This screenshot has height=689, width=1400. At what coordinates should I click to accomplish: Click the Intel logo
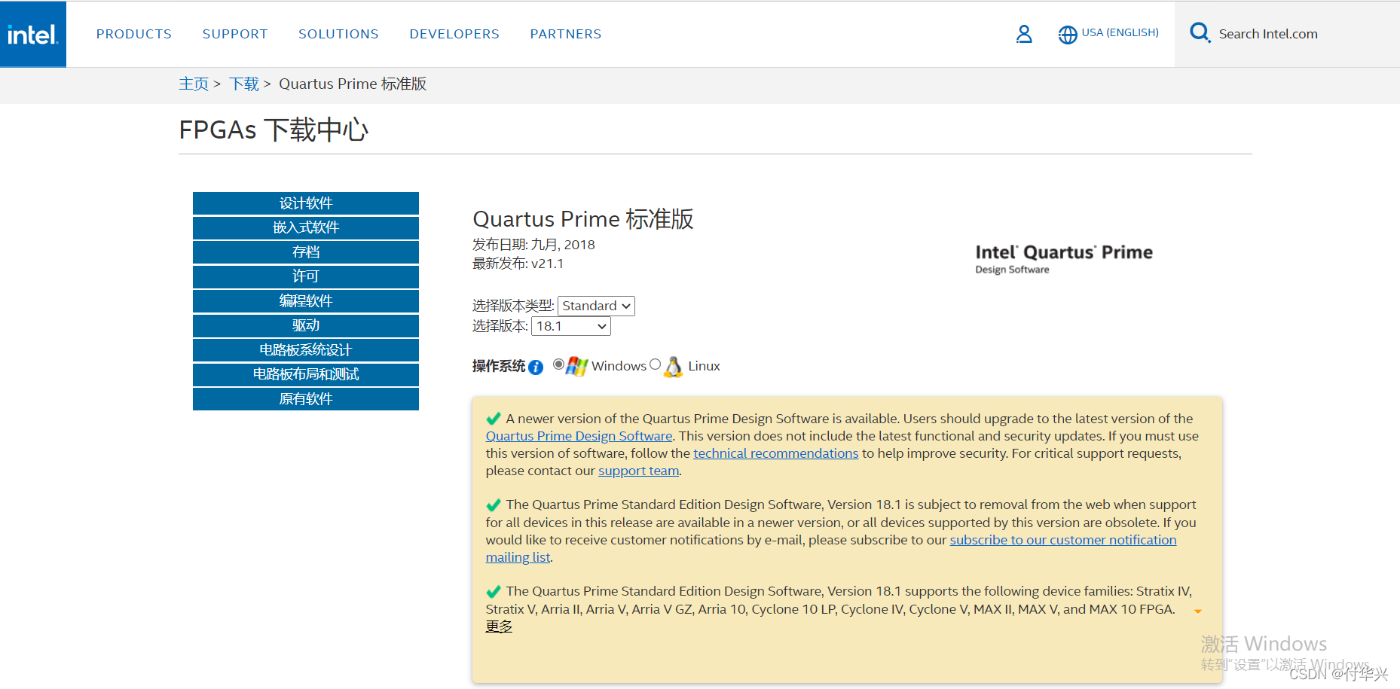click(x=33, y=34)
